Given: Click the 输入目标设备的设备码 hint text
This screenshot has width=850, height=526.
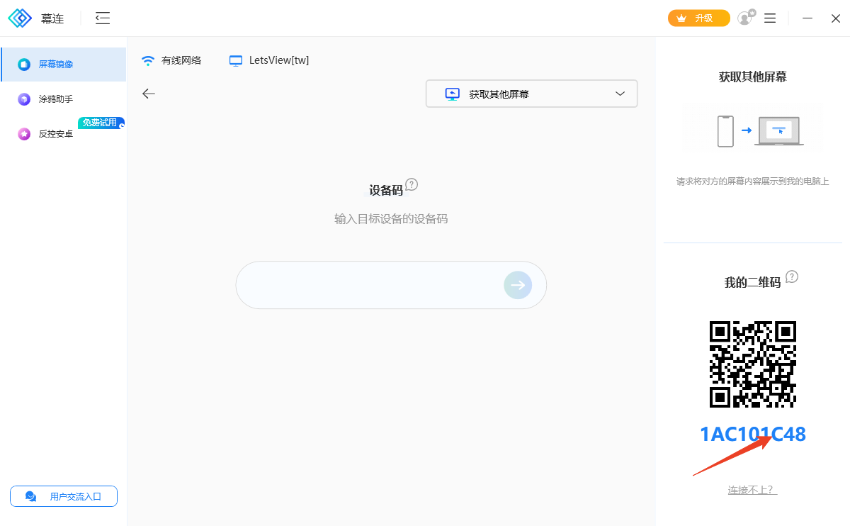Looking at the screenshot, I should coord(391,219).
